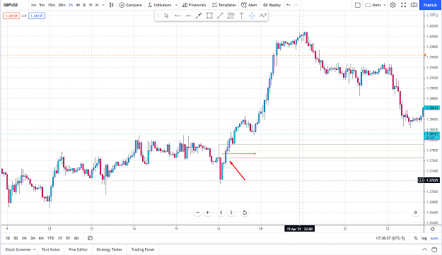This screenshot has height=255, width=442.
Task: Move chart right with arrow
Action: (231, 213)
